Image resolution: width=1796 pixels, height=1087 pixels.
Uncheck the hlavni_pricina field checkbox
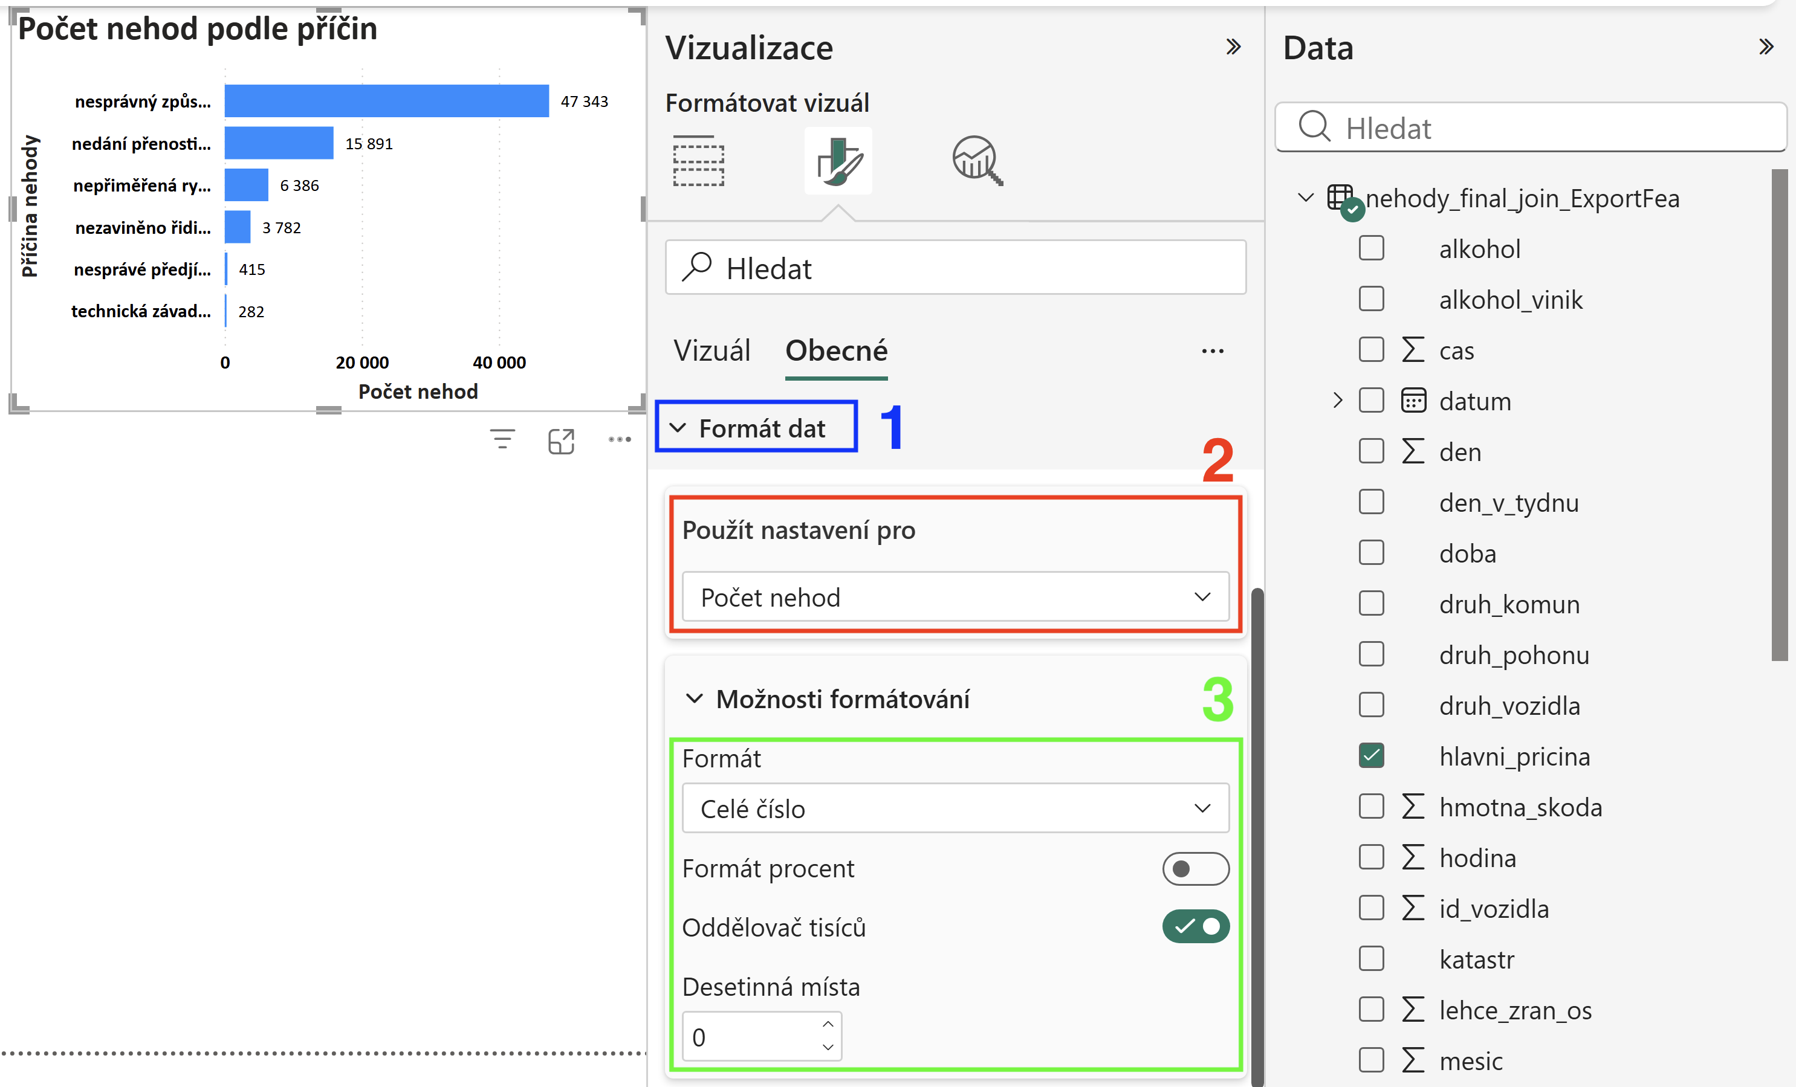[x=1371, y=755]
